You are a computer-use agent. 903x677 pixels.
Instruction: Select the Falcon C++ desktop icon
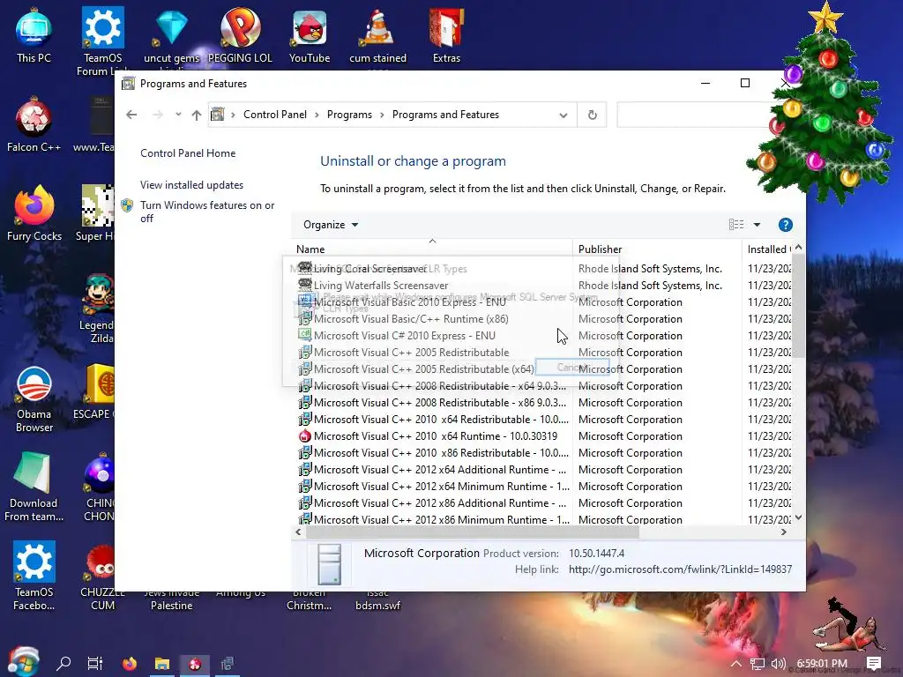[x=34, y=124]
